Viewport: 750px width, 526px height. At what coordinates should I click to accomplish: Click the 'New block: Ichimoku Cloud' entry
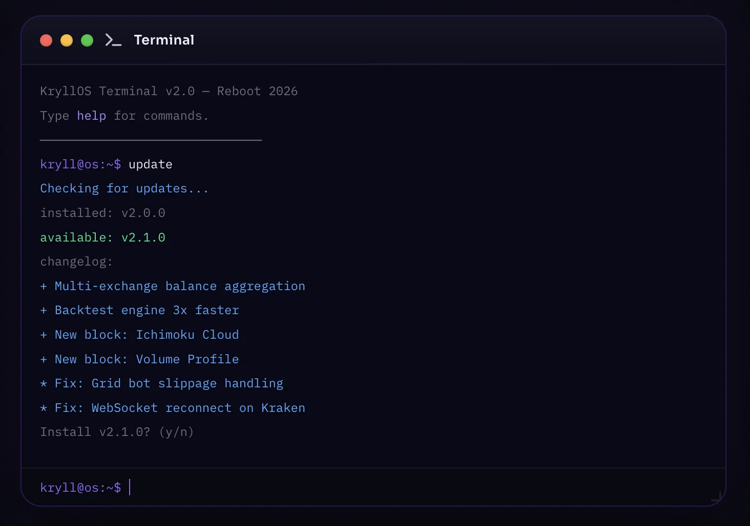click(139, 334)
